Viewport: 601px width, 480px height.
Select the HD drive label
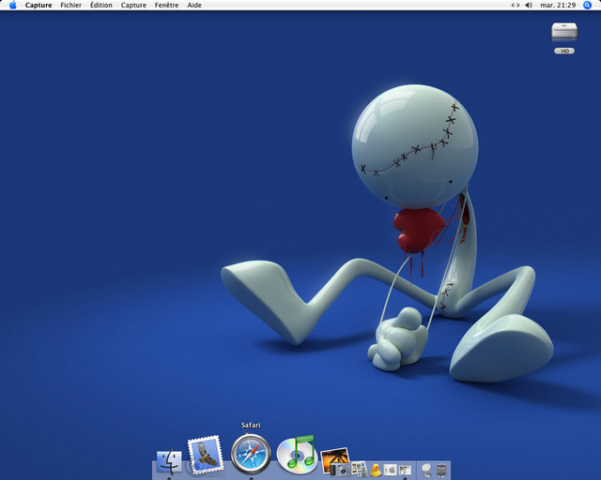point(564,51)
